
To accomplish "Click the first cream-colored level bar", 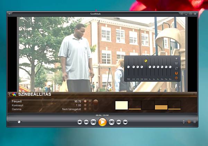I will pos(122,105).
